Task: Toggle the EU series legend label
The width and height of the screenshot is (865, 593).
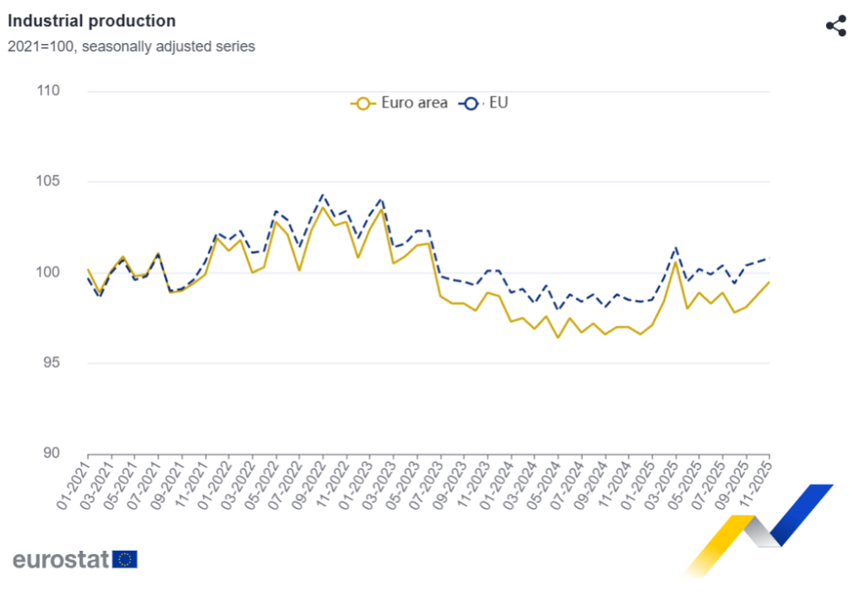Action: pos(498,104)
